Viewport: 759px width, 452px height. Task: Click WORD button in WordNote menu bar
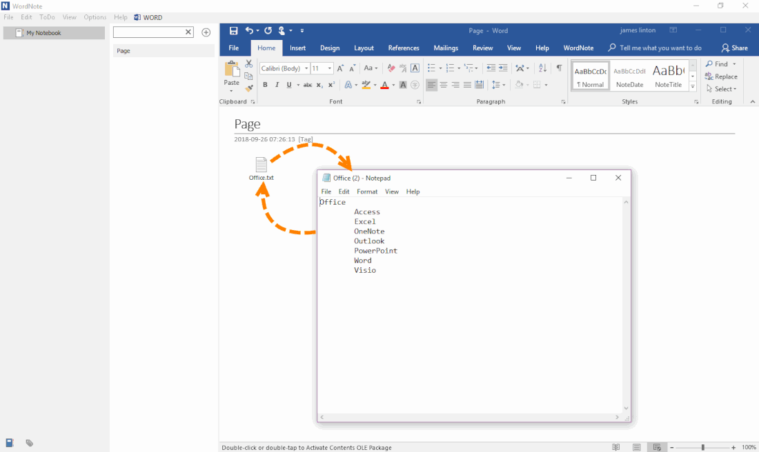click(148, 17)
